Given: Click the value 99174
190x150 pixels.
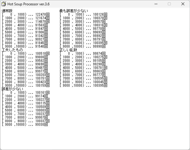Looking at the screenshot, I should tap(40, 96).
